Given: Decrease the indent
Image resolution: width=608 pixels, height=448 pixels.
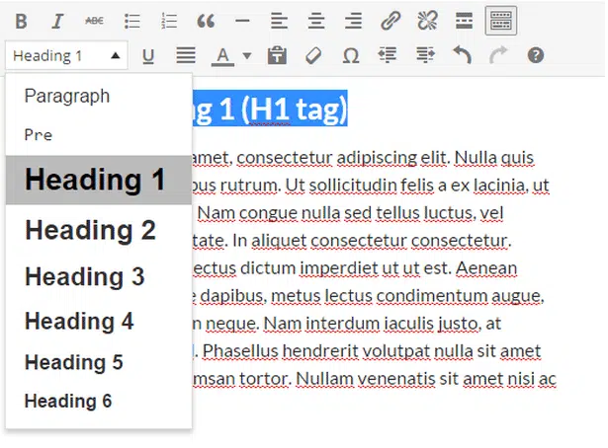Looking at the screenshot, I should [x=388, y=55].
